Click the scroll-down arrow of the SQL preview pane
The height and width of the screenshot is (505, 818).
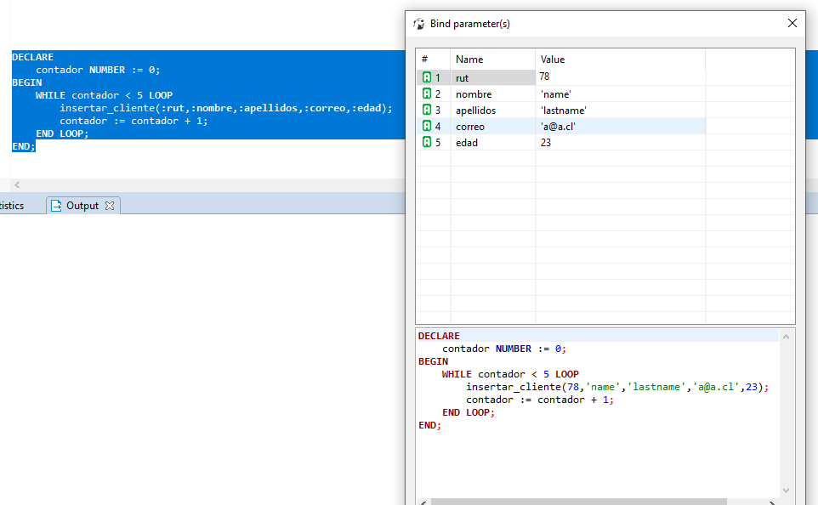[785, 489]
